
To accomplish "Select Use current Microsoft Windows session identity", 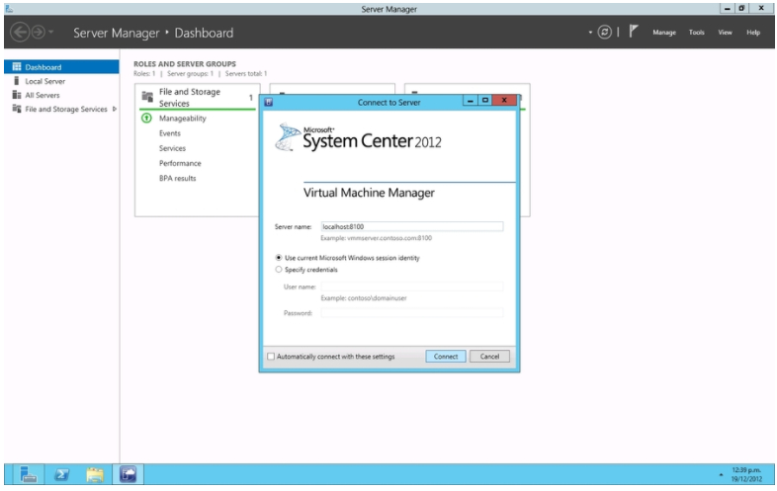I will point(279,258).
